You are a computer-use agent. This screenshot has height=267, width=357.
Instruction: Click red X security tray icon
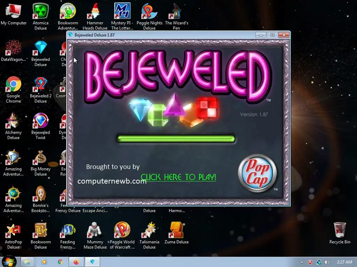pos(310,262)
